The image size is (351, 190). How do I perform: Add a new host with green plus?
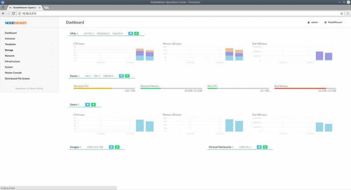128,76
